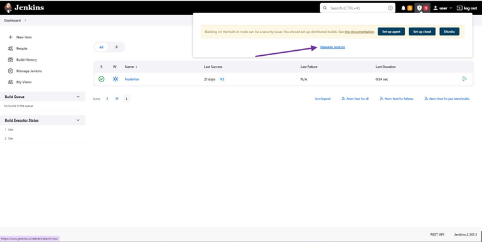
Task: Open New Item from sidebar
Action: 24,37
